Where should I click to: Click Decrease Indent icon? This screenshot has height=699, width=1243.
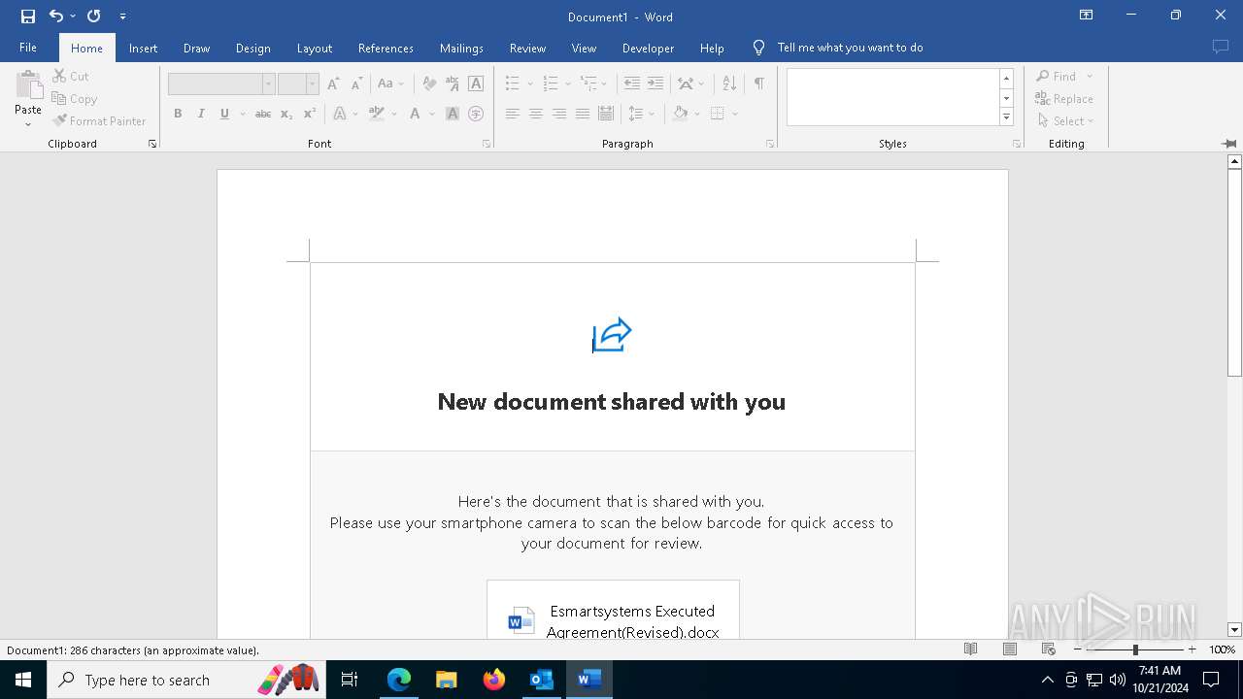(632, 83)
